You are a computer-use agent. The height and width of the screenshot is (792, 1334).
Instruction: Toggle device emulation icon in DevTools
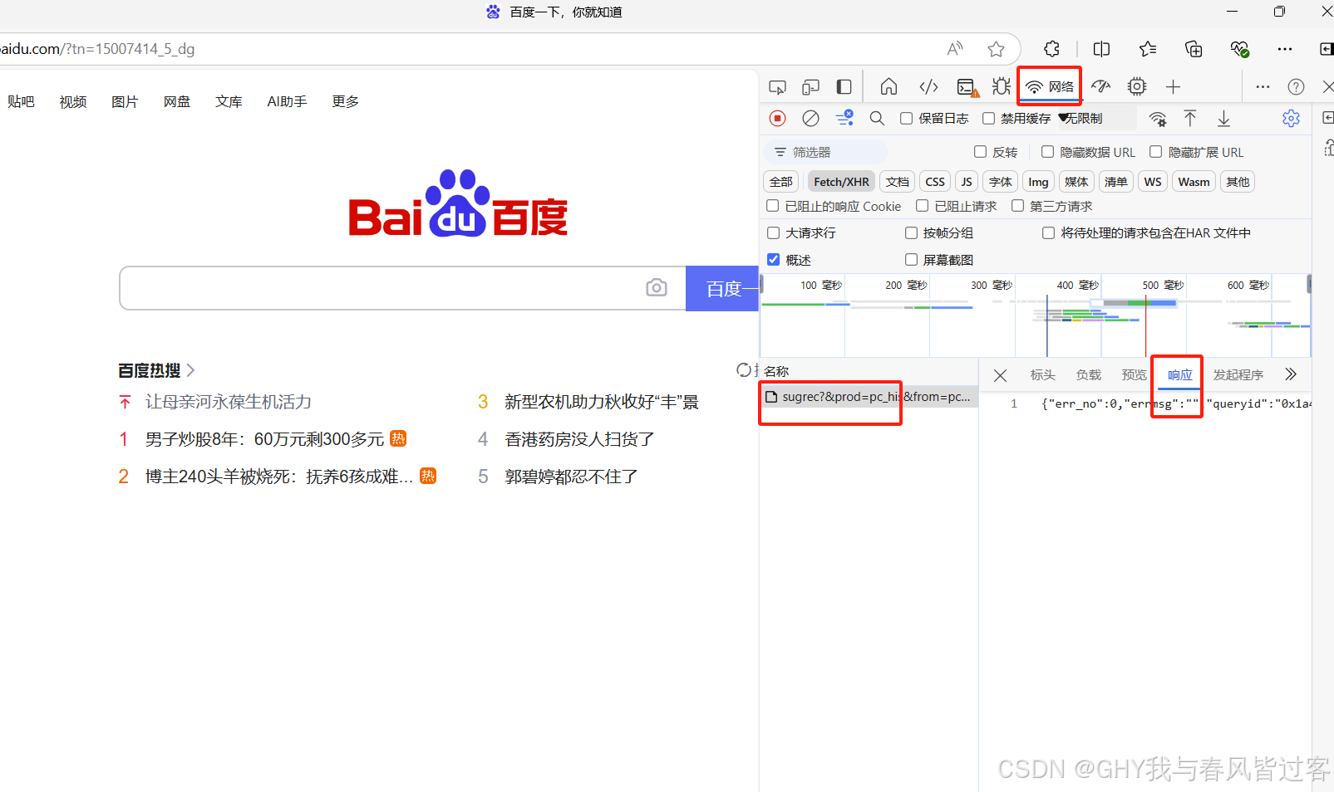[811, 86]
